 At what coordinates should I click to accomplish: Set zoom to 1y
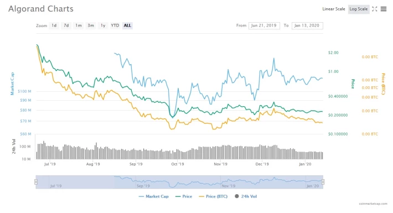click(x=103, y=25)
